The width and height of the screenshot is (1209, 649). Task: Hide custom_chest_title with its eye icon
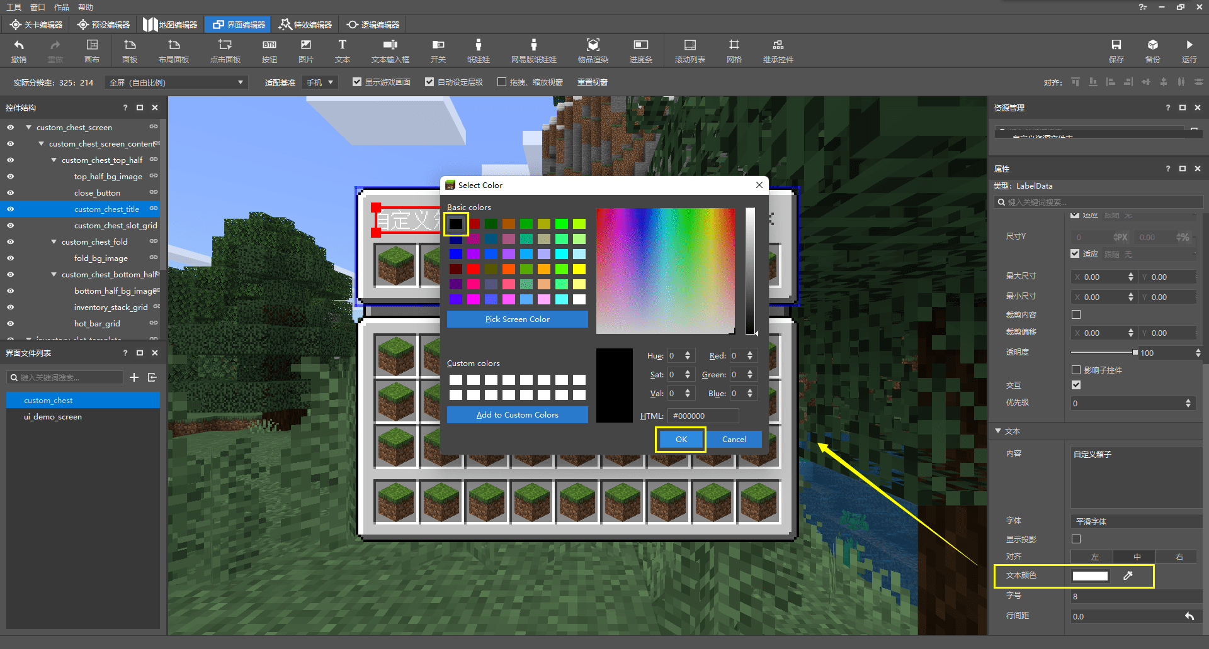coord(10,209)
